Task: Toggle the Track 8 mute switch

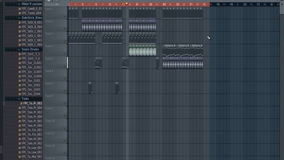Action: [66, 104]
